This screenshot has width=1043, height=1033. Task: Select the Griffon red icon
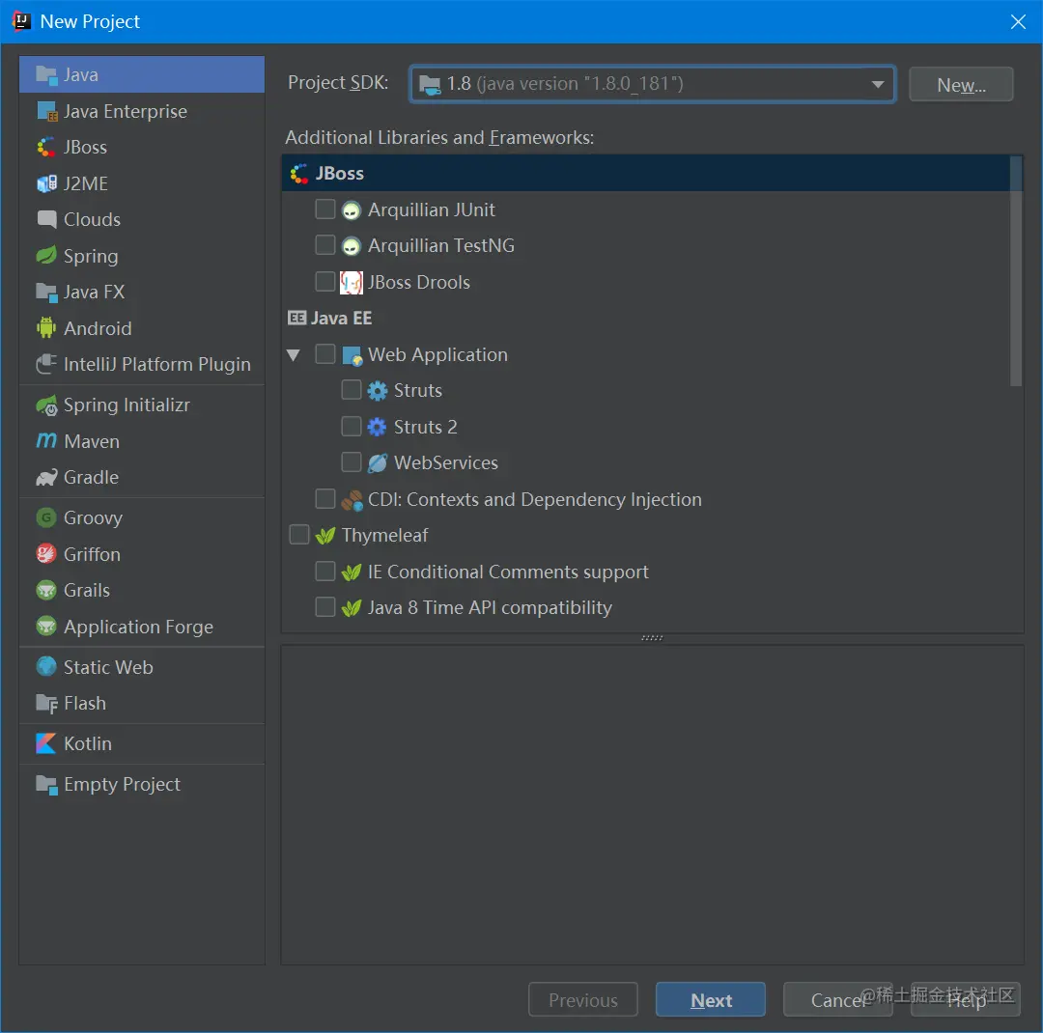pyautogui.click(x=46, y=554)
